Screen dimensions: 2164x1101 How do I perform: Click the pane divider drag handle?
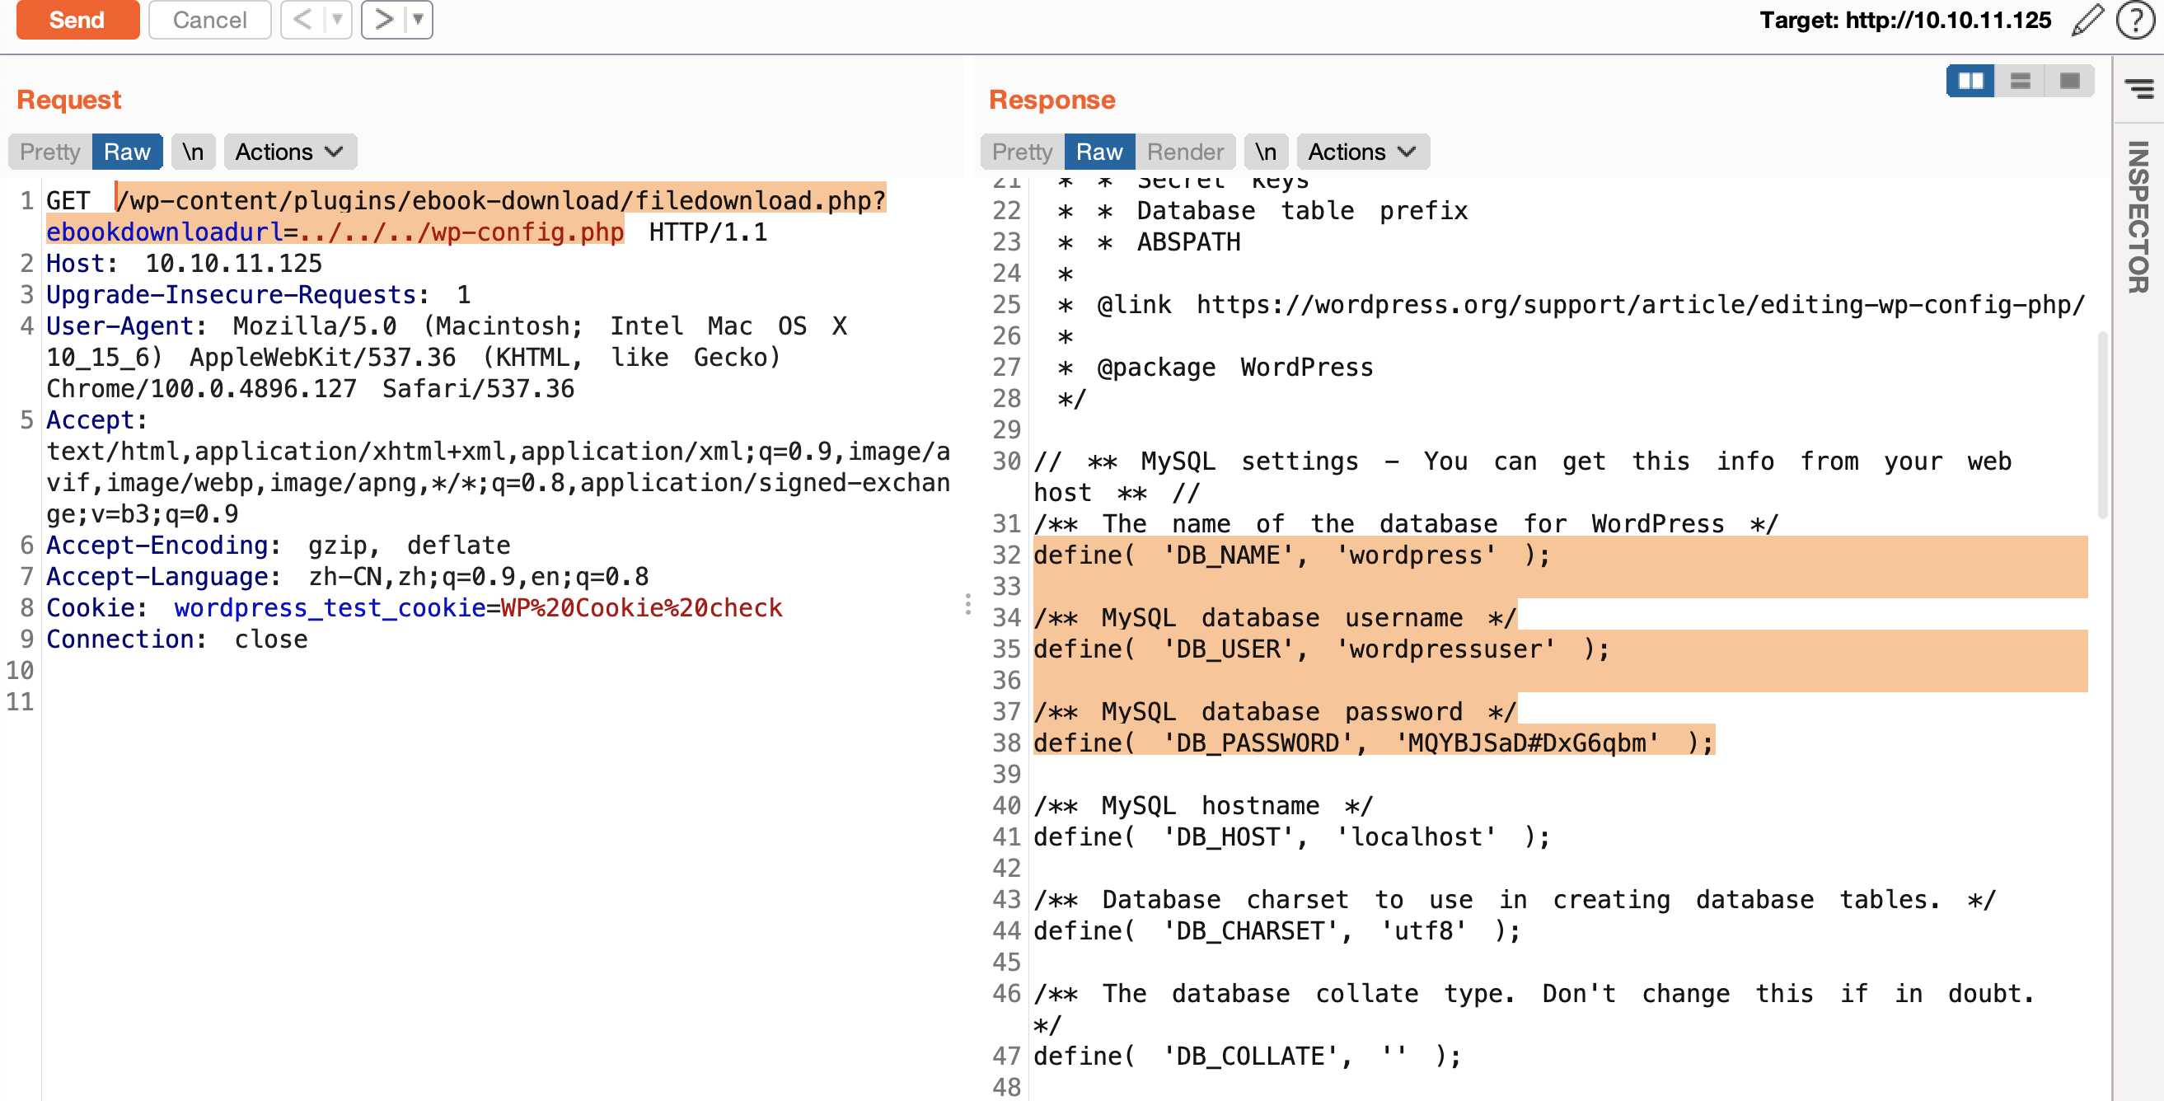pyautogui.click(x=967, y=604)
